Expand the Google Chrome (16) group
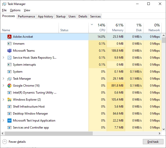 (3, 86)
